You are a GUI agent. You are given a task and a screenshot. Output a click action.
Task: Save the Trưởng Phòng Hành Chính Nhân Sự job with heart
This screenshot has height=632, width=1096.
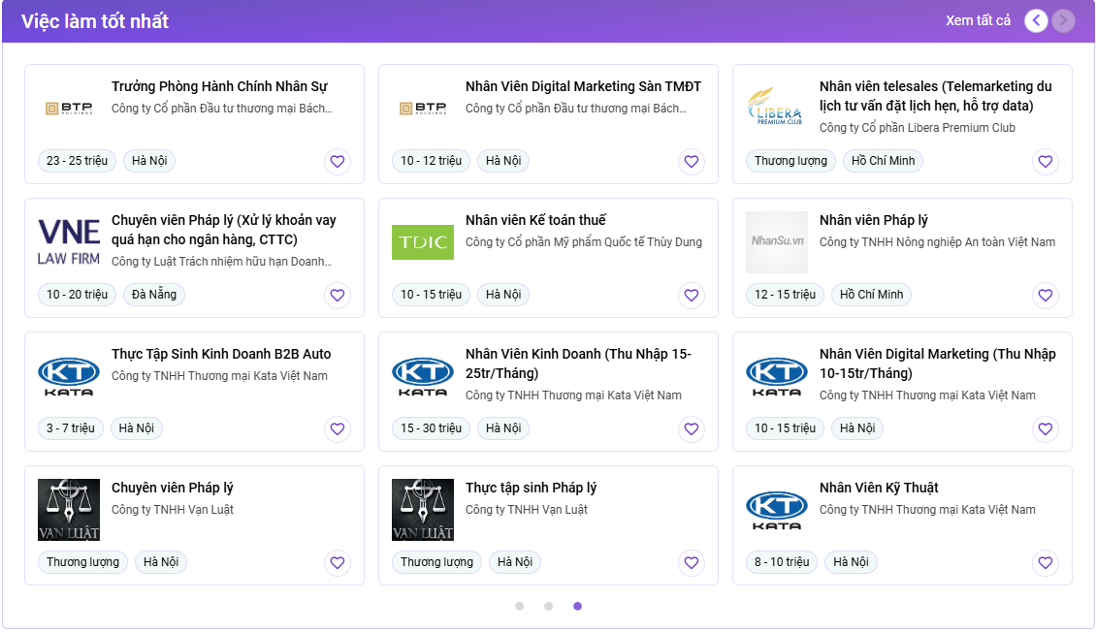point(337,161)
